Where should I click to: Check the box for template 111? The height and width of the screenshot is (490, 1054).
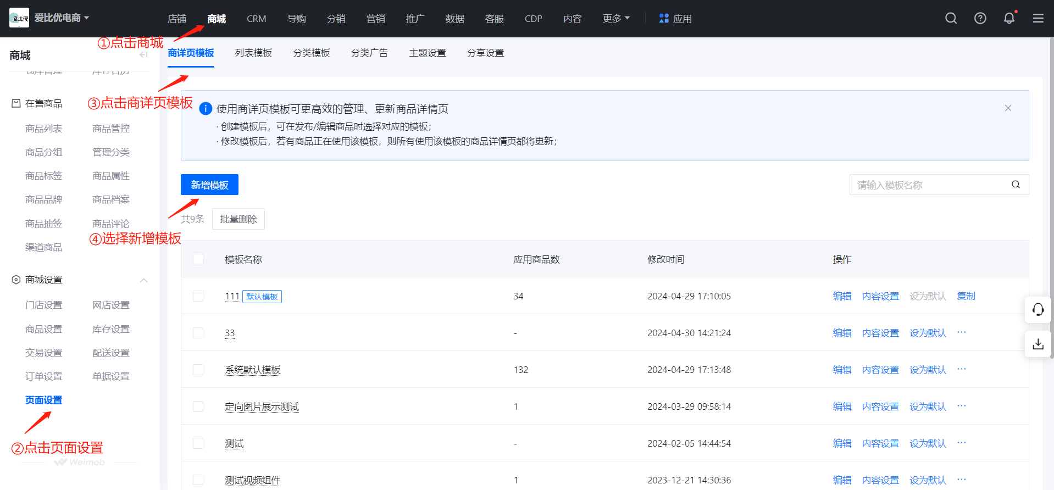tap(198, 296)
